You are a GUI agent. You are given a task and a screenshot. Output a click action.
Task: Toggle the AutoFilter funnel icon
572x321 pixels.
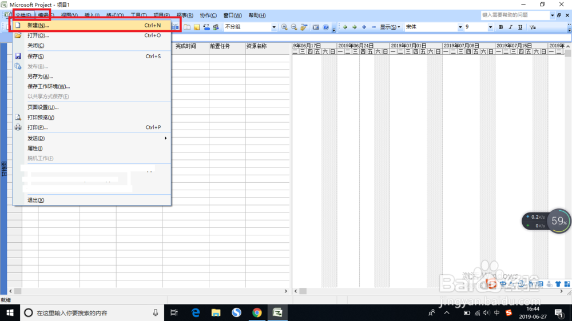pos(533,27)
